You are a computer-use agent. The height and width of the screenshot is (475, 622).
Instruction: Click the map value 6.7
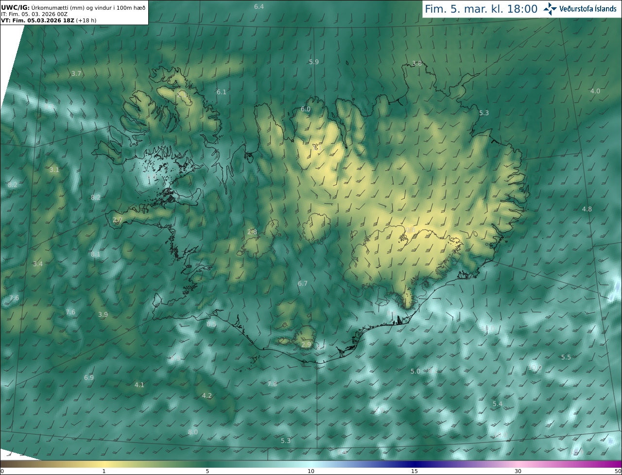(x=303, y=284)
